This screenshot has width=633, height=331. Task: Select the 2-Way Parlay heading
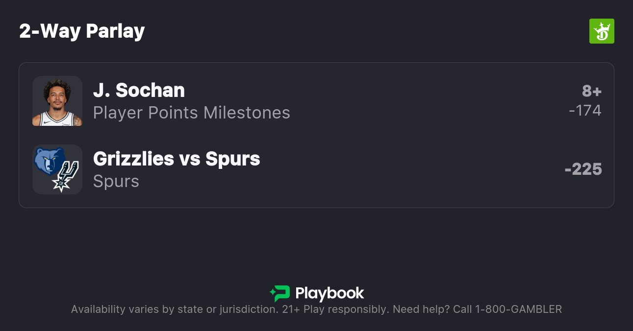(82, 31)
